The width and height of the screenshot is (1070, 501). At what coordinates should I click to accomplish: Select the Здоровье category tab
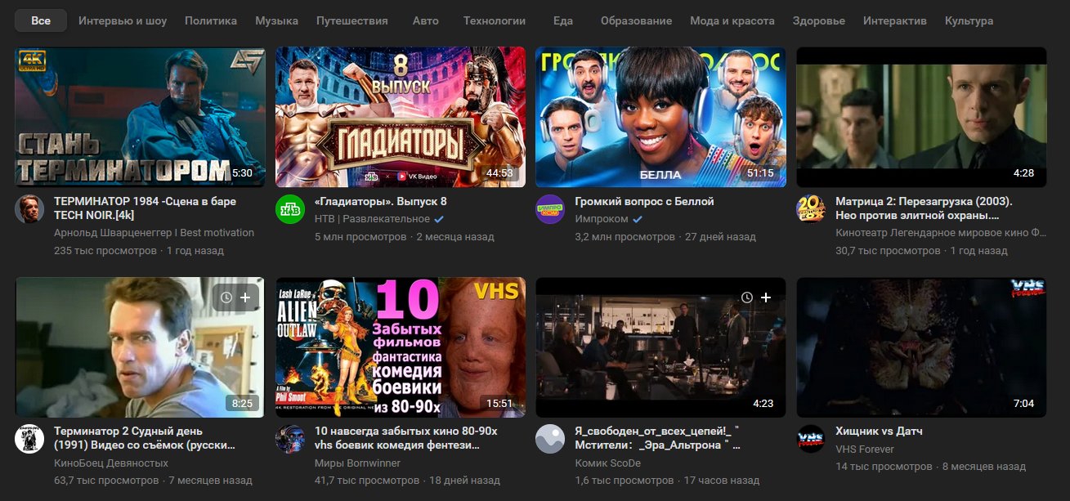[819, 20]
